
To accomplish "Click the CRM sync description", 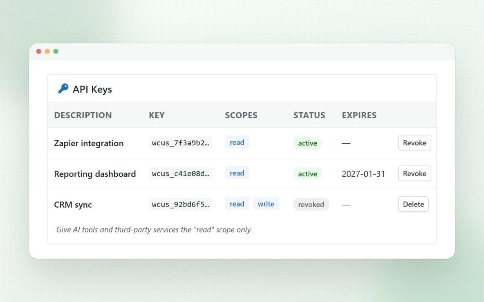I will (x=73, y=204).
